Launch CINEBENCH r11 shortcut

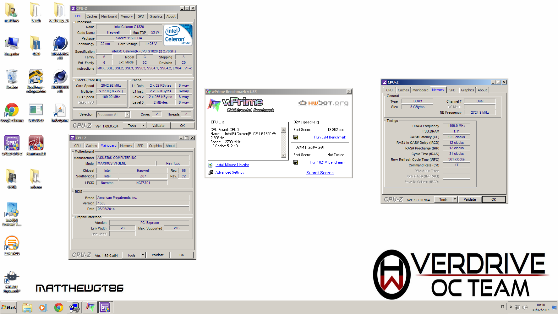coord(60,47)
